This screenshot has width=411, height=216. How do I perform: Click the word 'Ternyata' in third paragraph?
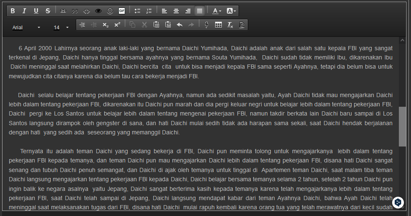tap(31, 151)
